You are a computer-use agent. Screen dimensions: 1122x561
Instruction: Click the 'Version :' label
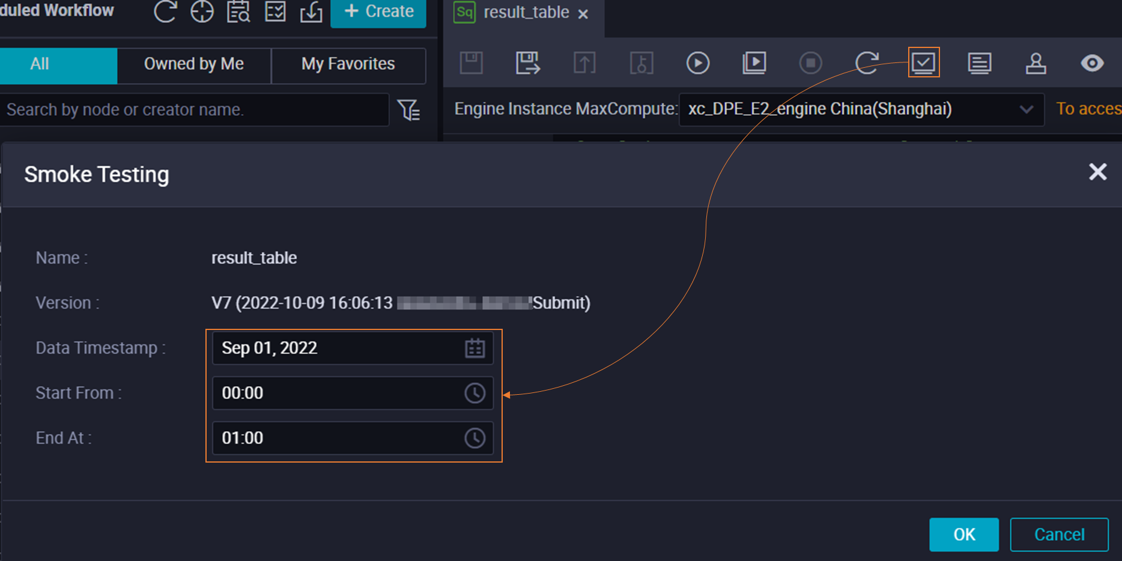pos(68,303)
